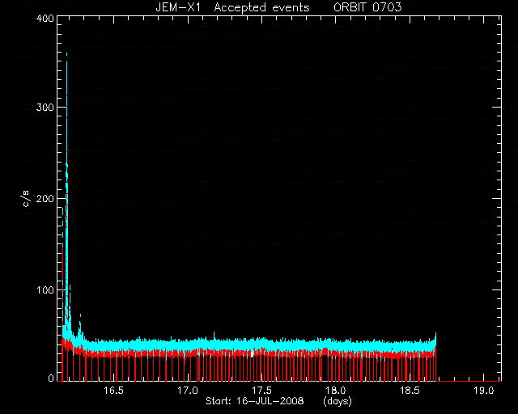Select the 16.5 x-axis tick label
518x414 pixels.
pos(113,391)
